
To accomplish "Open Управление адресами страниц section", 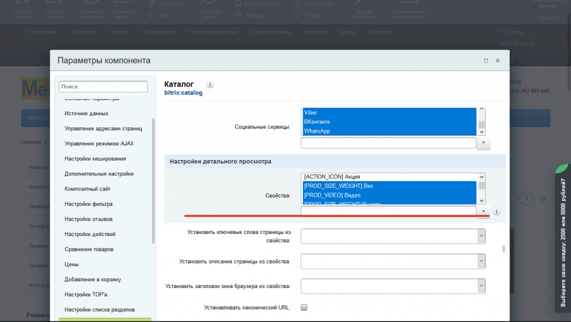I will coord(103,129).
